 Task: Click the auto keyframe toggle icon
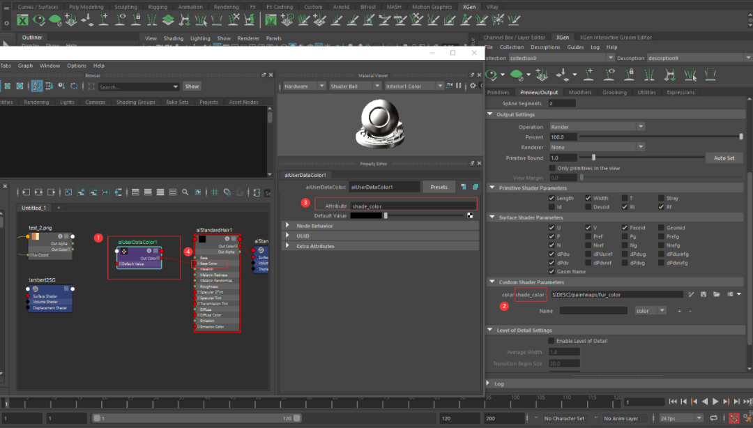click(x=733, y=418)
